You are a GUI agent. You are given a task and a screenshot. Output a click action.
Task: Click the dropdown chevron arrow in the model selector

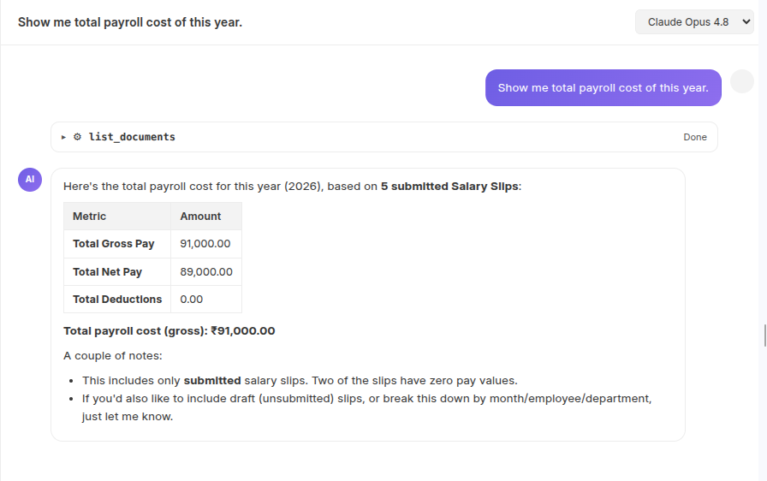[x=746, y=22]
